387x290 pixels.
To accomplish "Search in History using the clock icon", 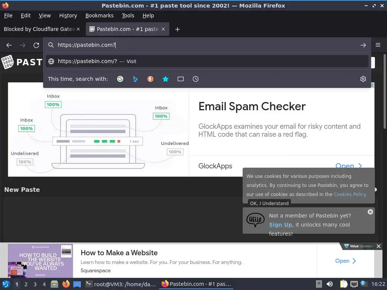I will [x=195, y=79].
